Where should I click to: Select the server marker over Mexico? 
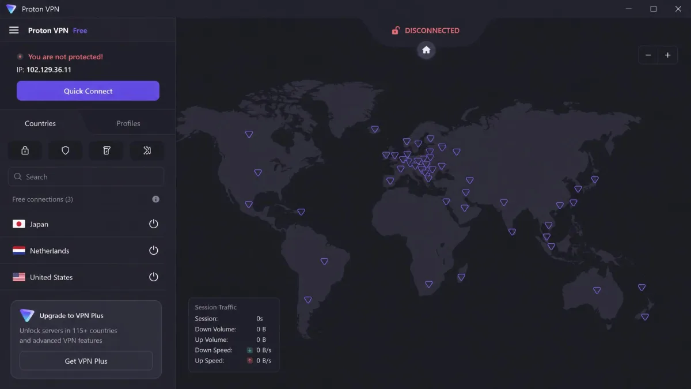click(x=249, y=205)
